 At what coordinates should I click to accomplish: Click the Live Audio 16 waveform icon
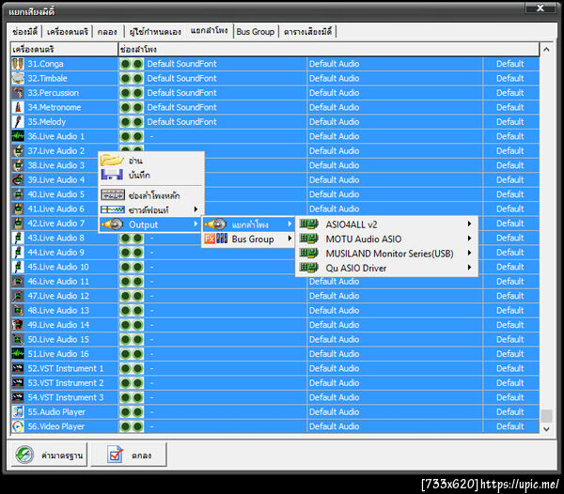coord(18,354)
